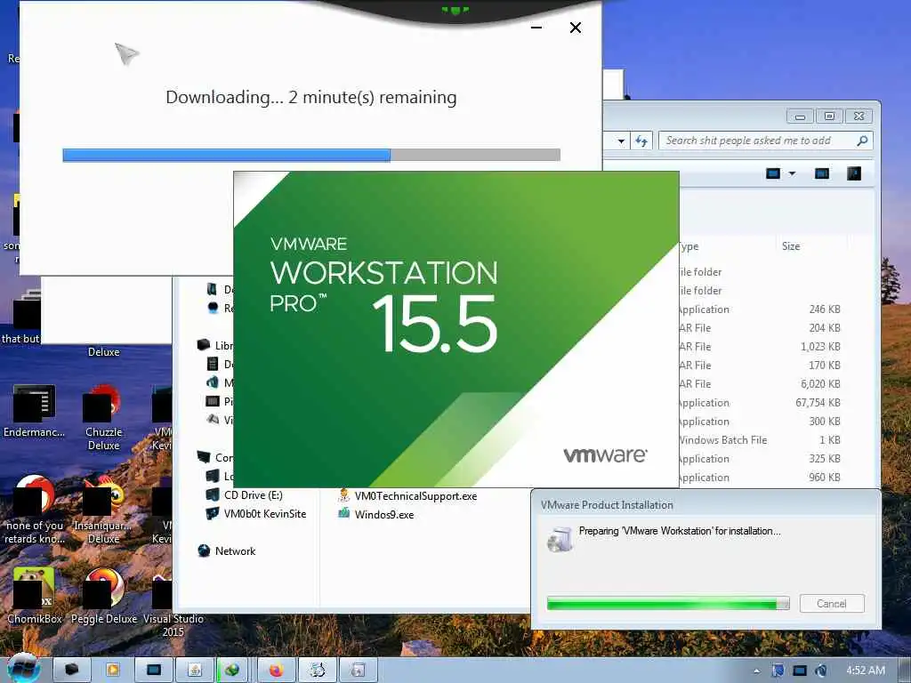Open the Windows Start menu orb
This screenshot has height=683, width=911.
pyautogui.click(x=24, y=670)
